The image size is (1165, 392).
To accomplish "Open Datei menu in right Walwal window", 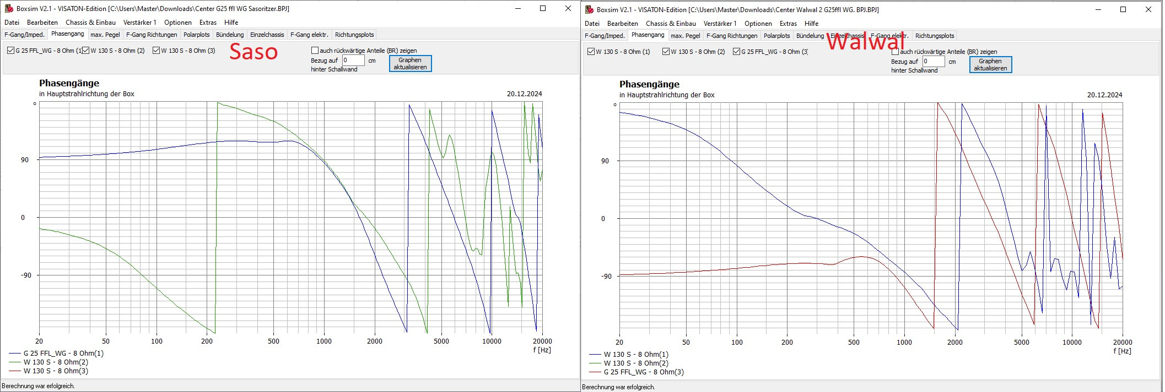I will 592,24.
